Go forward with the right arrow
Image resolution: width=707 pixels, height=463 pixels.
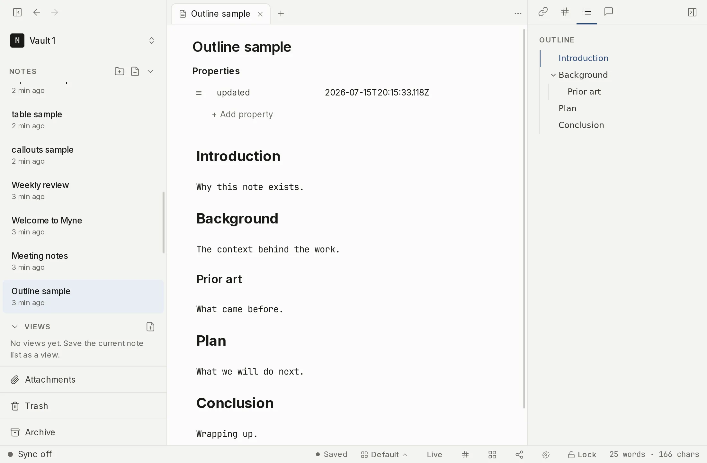pos(55,12)
